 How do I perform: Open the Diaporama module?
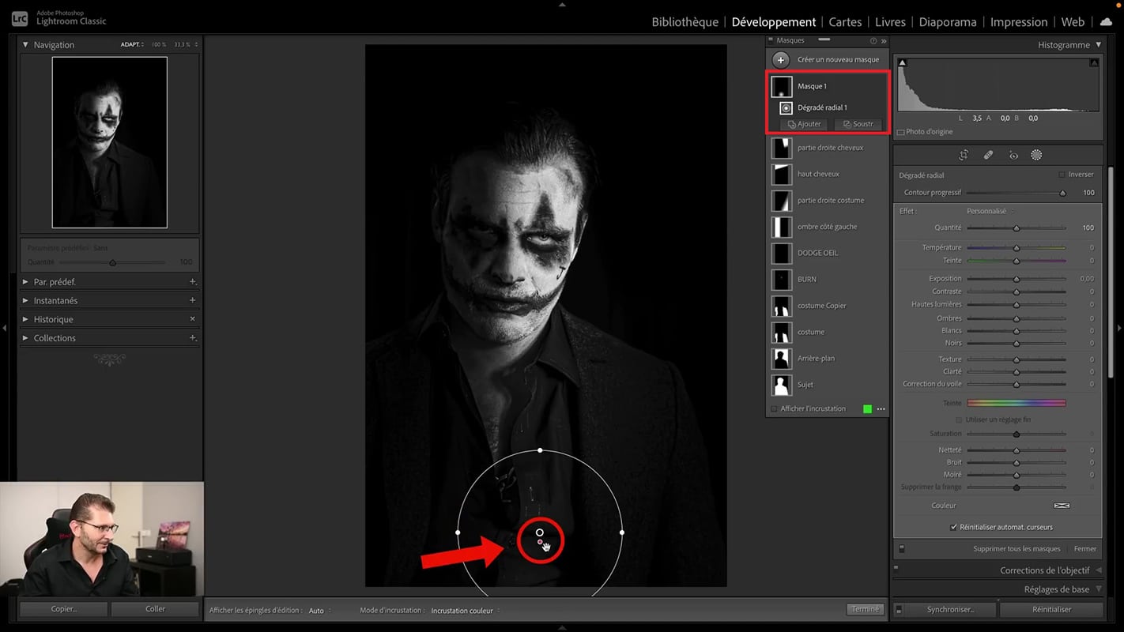[x=948, y=22]
